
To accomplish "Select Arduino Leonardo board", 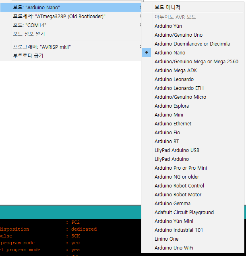I will coord(193,79).
